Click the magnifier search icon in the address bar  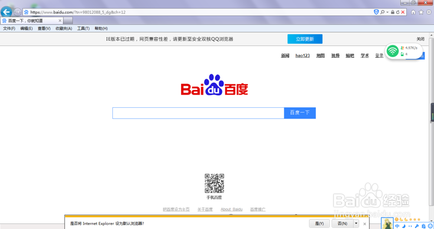(382, 12)
